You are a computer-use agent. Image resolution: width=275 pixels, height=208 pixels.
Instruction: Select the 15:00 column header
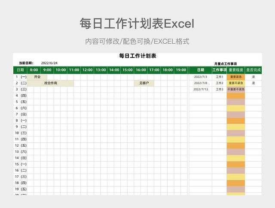click(128, 70)
